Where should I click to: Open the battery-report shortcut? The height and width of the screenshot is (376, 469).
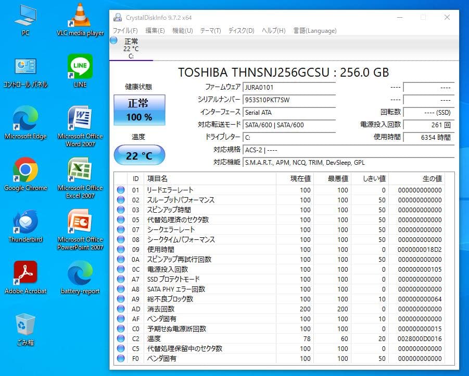point(80,271)
